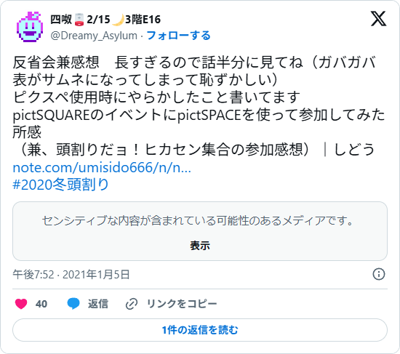Click the chain link copy icon
The width and height of the screenshot is (400, 354).
click(132, 304)
